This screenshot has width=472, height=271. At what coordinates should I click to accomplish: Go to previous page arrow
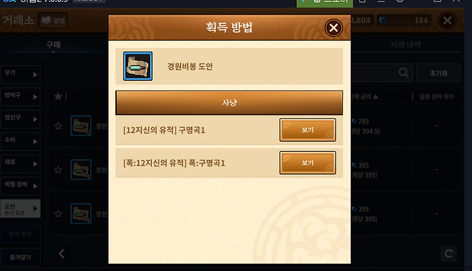point(62,254)
